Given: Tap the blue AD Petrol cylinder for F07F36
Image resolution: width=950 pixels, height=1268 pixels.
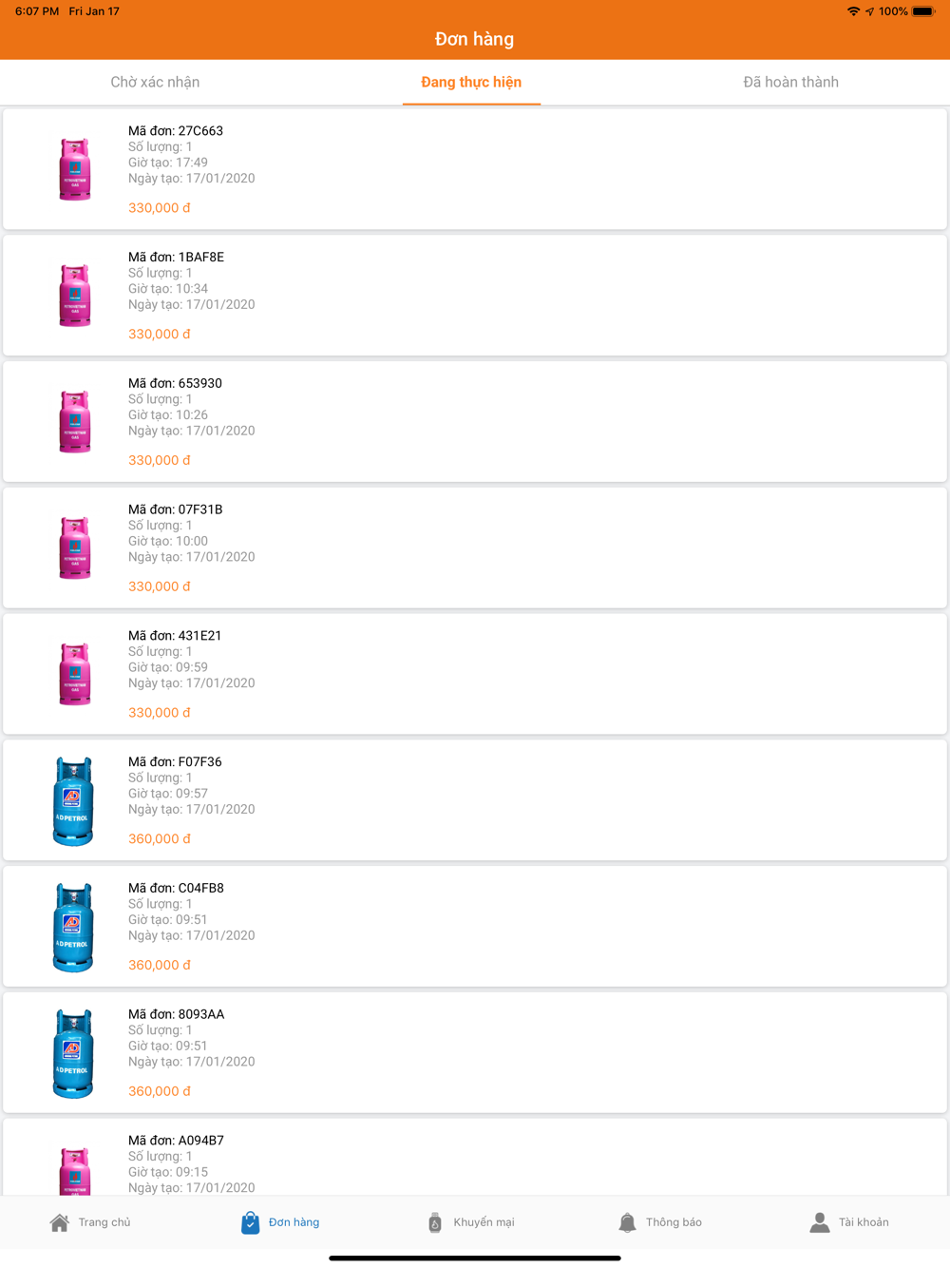Looking at the screenshot, I should coord(73,800).
